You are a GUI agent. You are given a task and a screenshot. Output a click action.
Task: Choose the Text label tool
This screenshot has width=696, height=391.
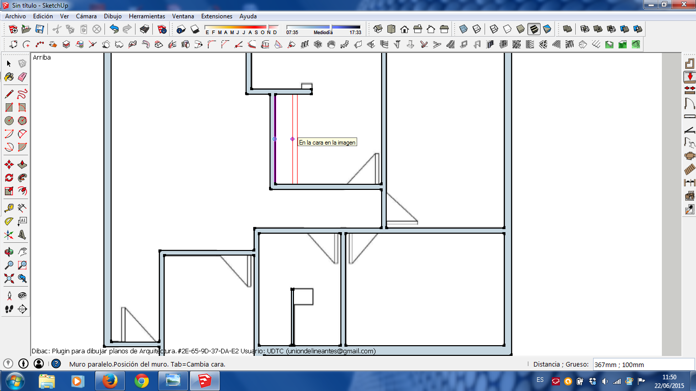[22, 221]
